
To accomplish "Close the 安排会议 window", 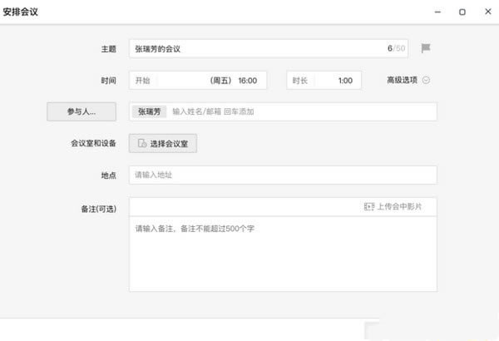I will click(x=488, y=12).
